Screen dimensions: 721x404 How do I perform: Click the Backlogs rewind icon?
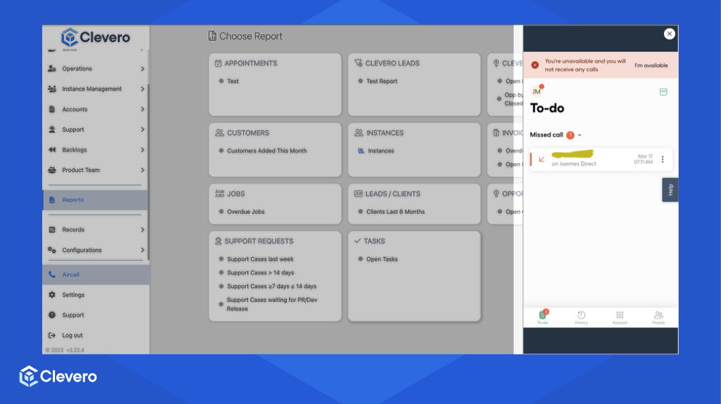(52, 150)
